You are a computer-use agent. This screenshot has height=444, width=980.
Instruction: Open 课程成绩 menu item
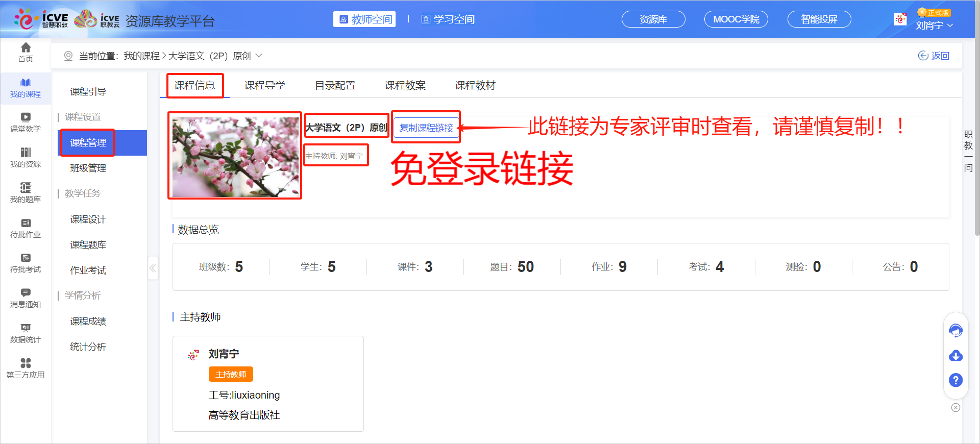click(x=88, y=322)
